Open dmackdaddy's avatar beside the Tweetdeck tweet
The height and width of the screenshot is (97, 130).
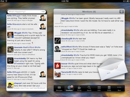(10, 60)
